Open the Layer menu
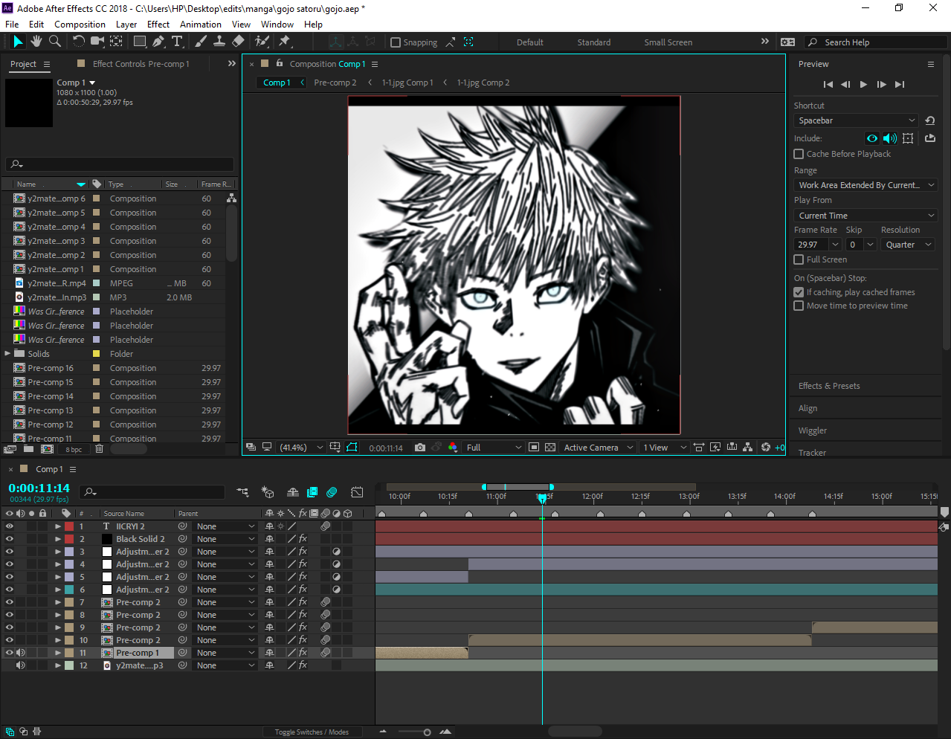The image size is (951, 739). 126,24
